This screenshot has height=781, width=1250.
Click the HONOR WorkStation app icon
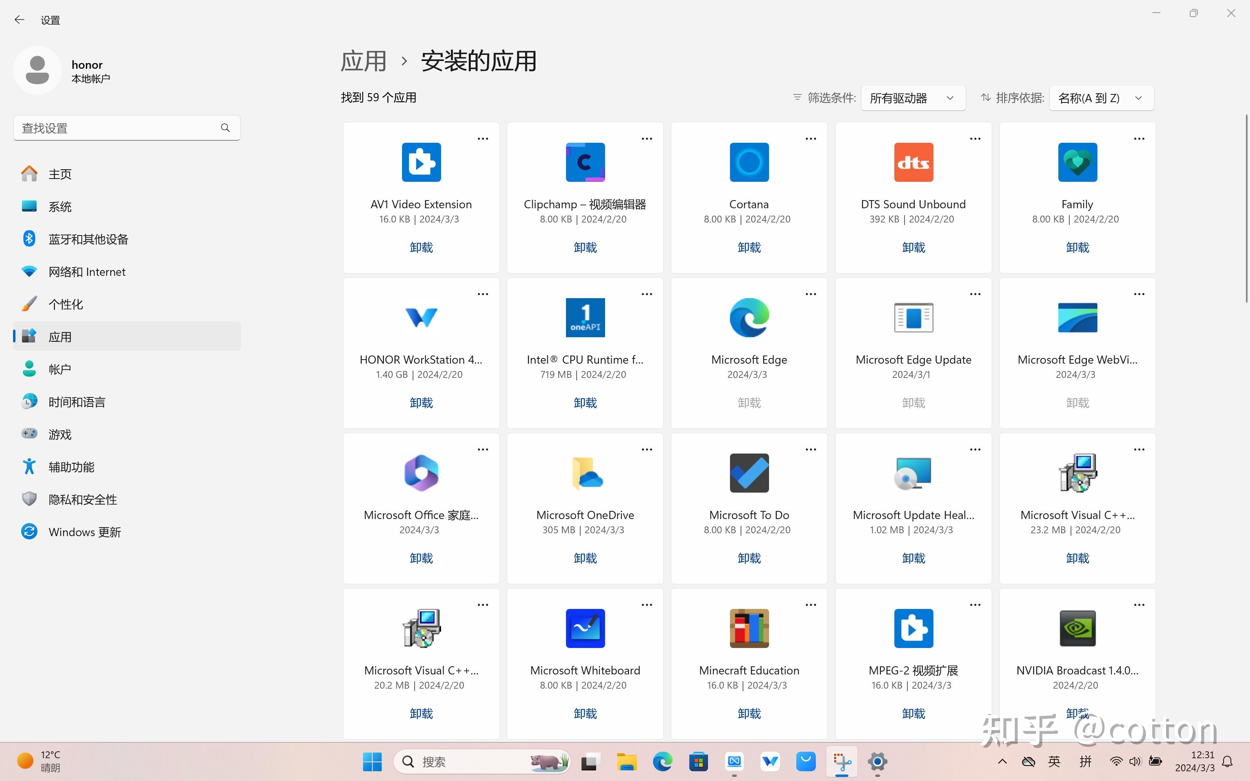point(421,318)
